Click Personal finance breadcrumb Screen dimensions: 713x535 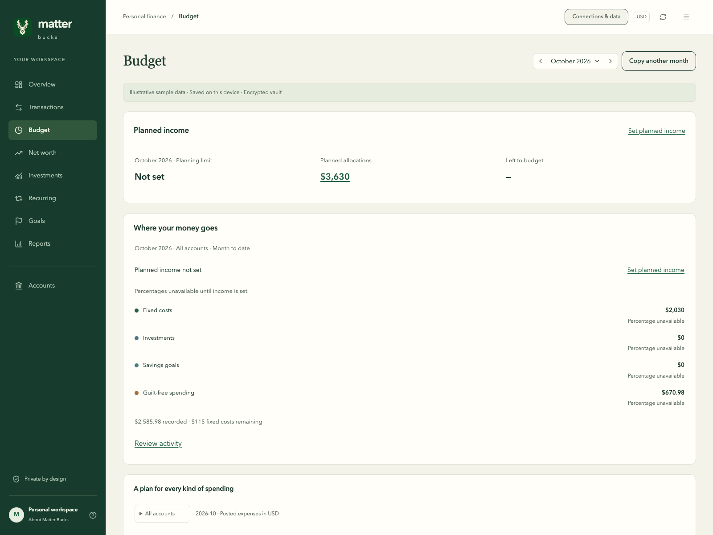pos(144,16)
